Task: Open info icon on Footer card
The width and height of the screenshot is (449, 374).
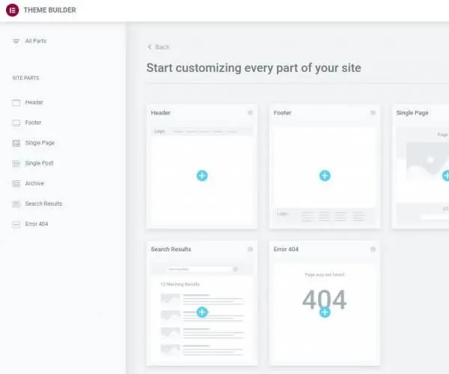Action: [x=373, y=113]
